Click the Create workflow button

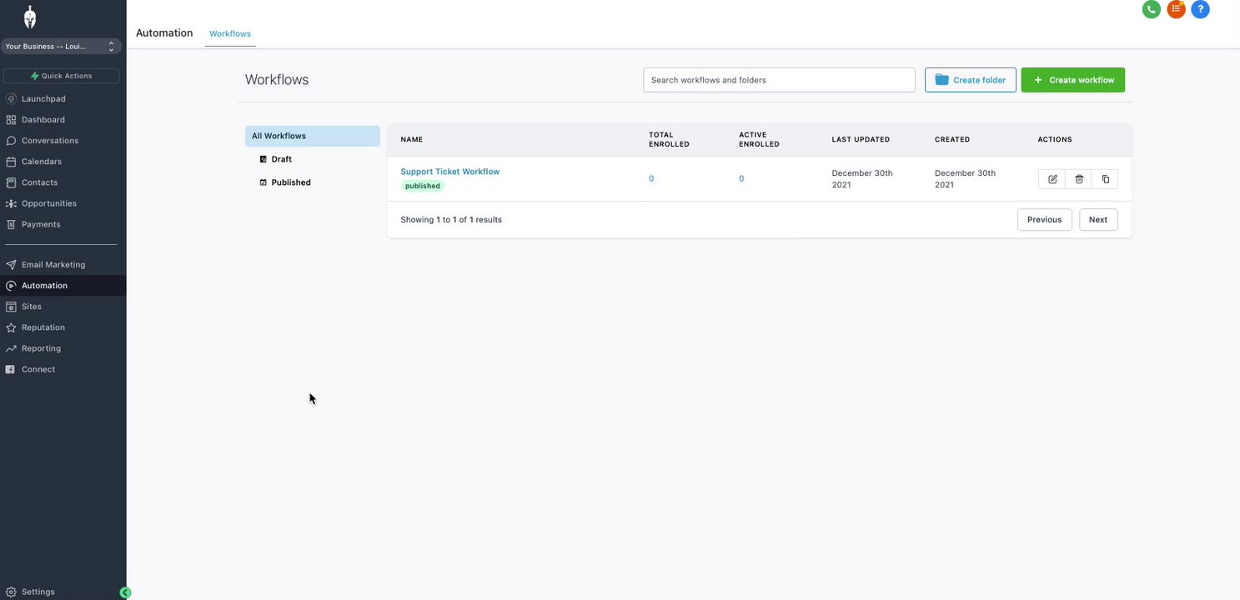1072,80
